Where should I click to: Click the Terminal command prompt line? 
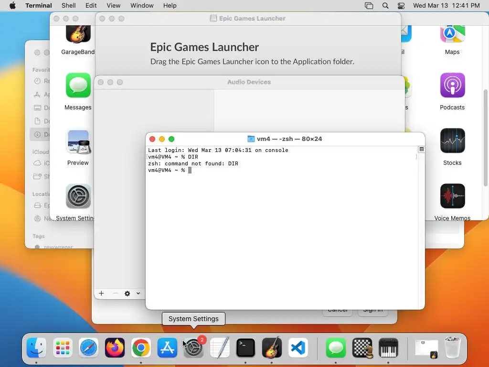click(x=170, y=171)
